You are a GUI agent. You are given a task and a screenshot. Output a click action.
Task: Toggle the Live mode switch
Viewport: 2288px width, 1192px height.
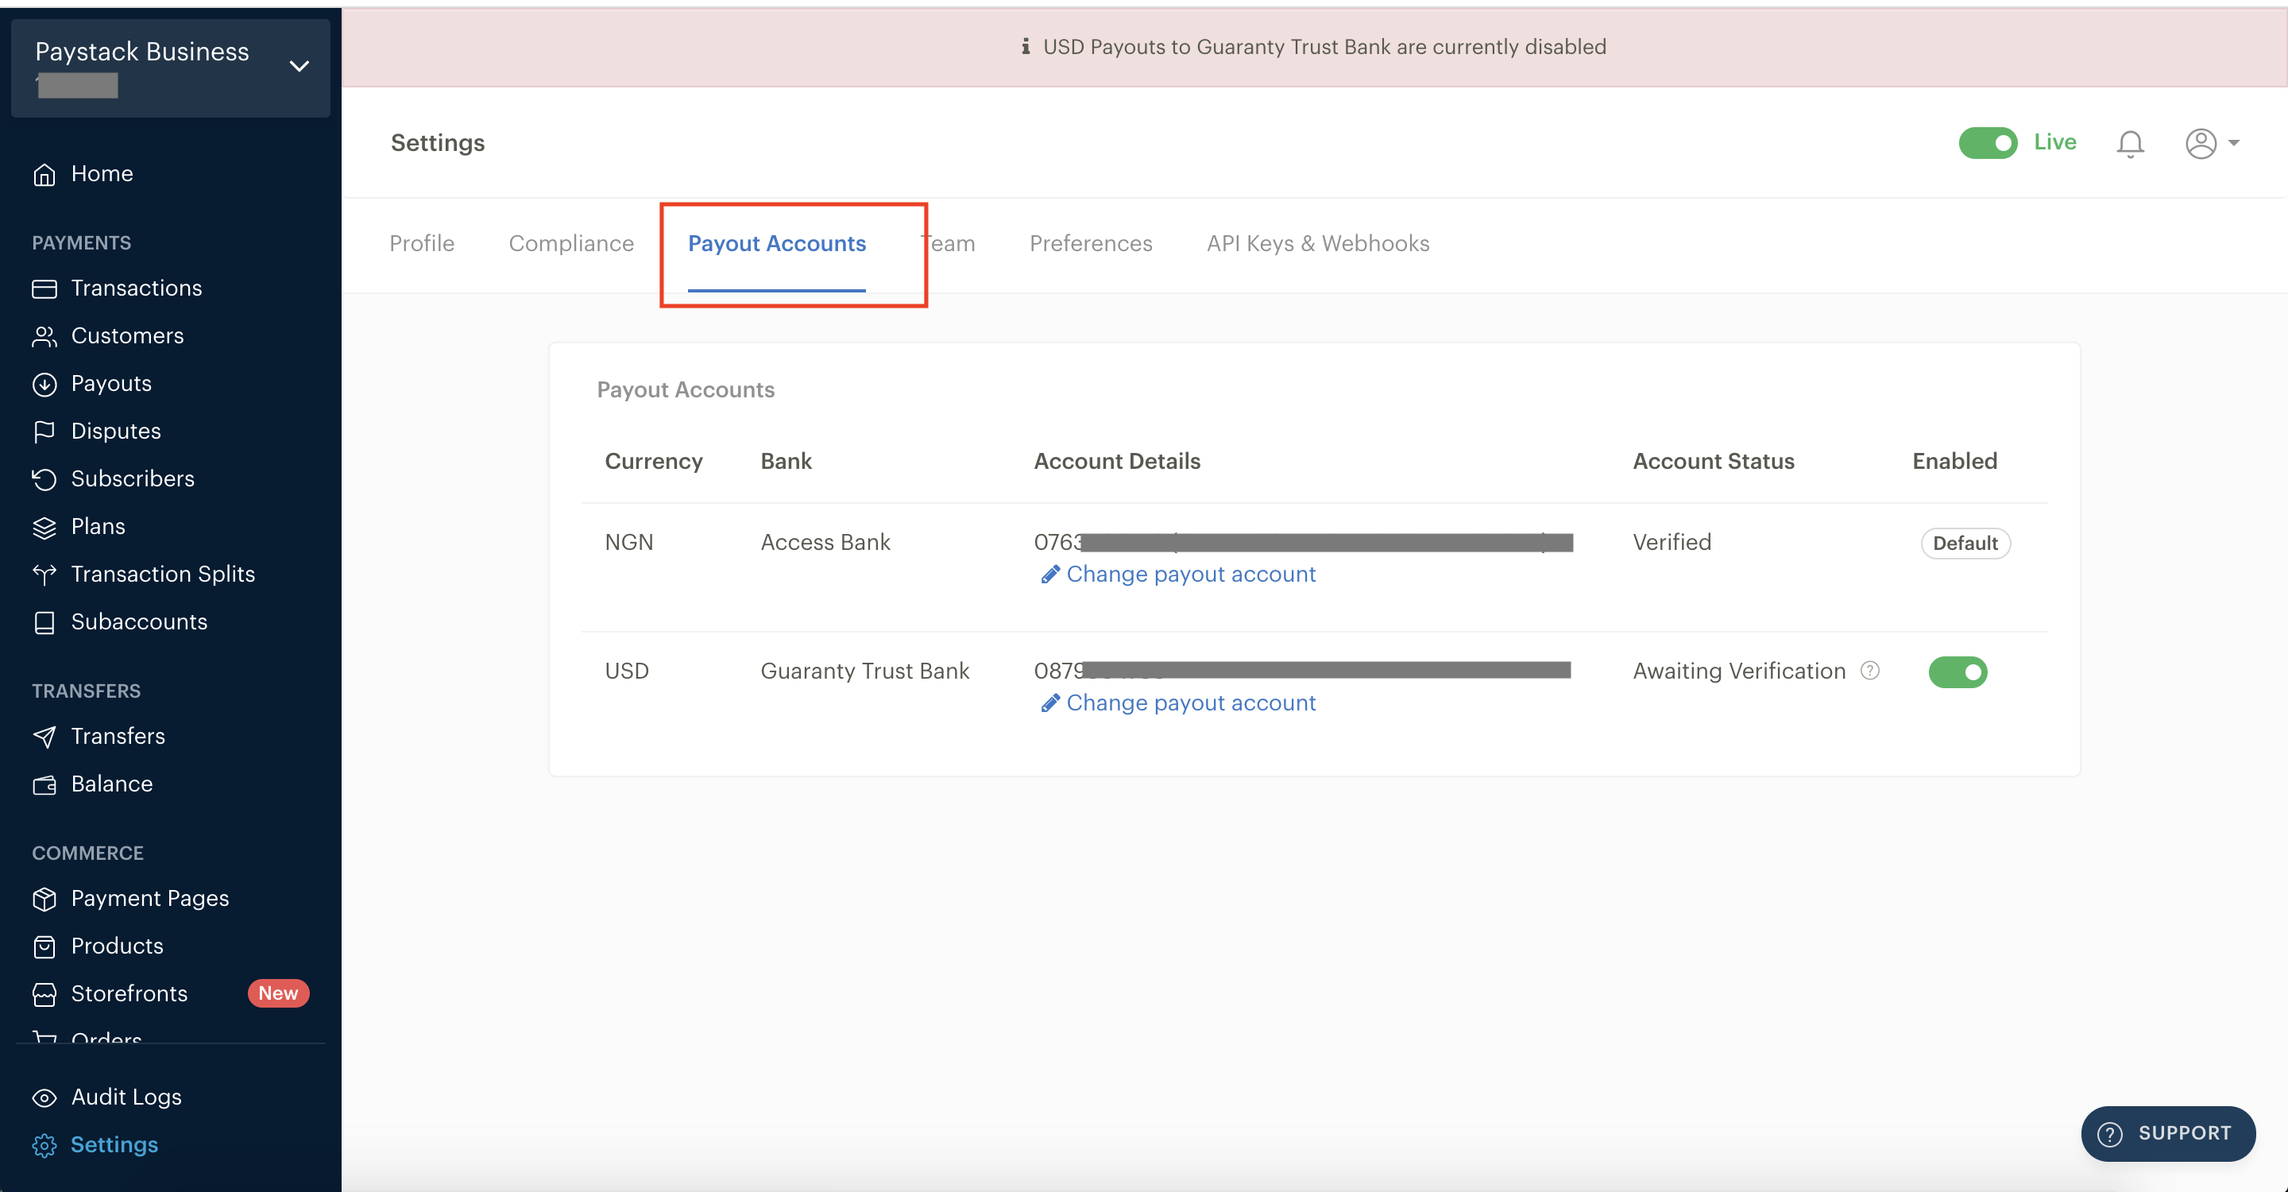point(1988,141)
